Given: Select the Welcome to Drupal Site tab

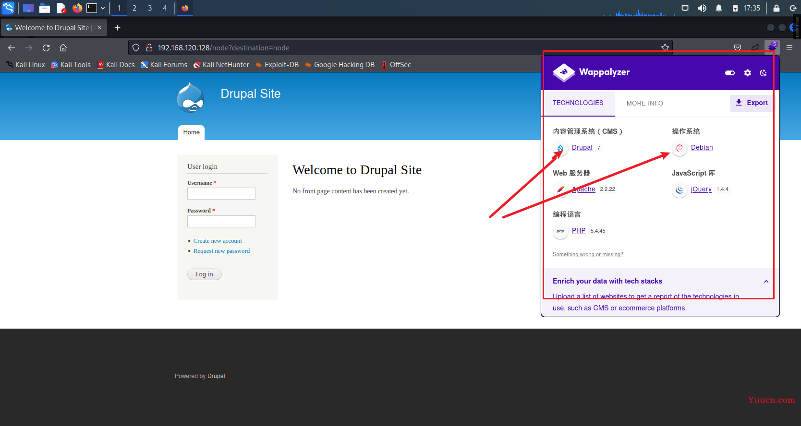Looking at the screenshot, I should pos(54,28).
